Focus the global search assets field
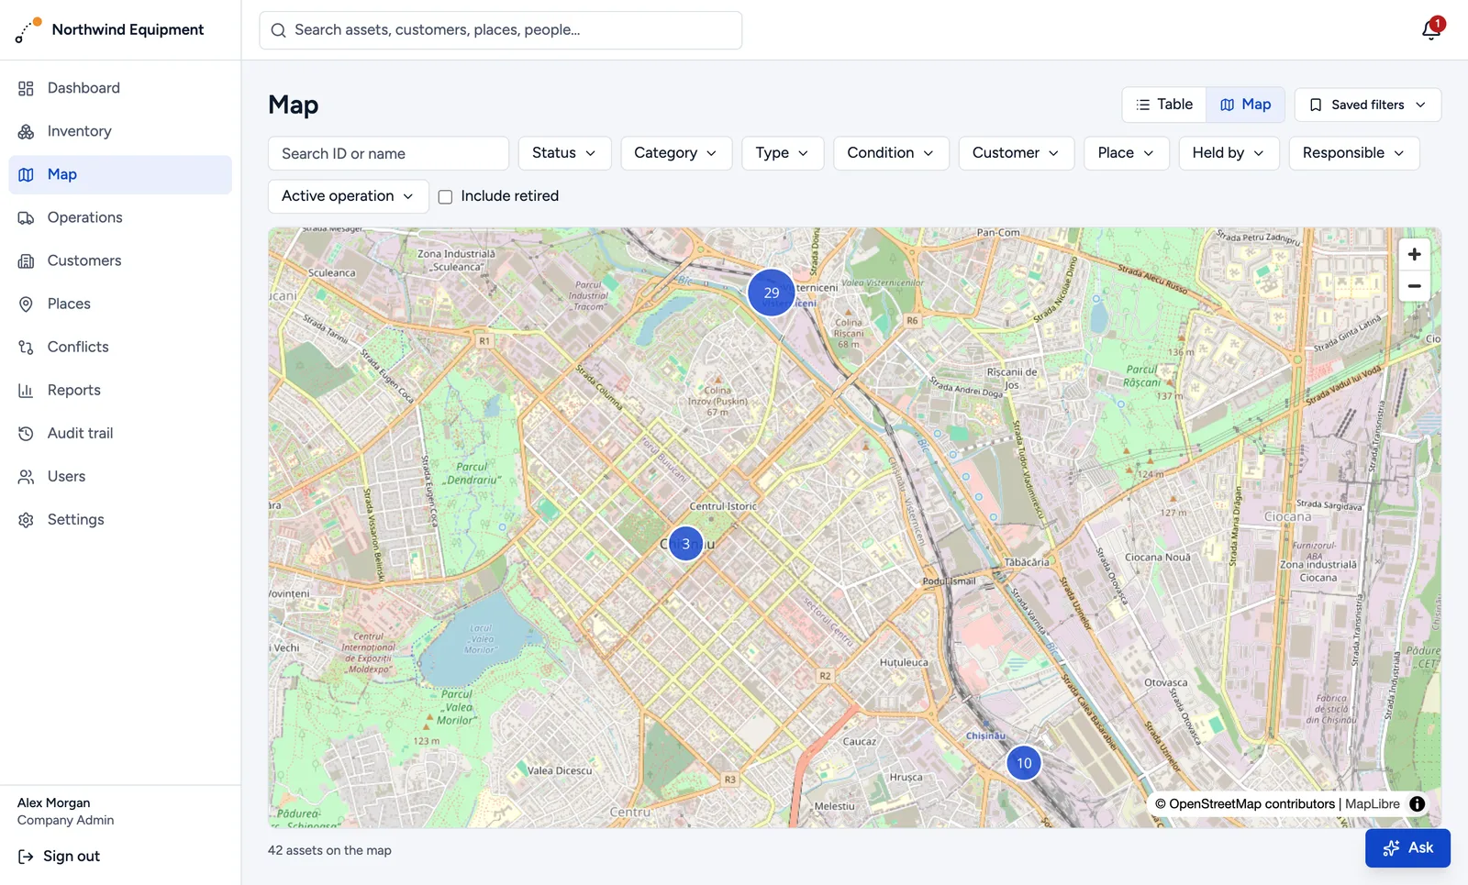Screen dimensions: 1468x885 (x=501, y=30)
